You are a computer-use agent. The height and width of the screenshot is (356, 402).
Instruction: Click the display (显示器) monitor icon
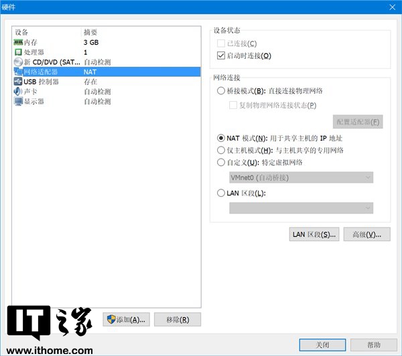(x=18, y=102)
